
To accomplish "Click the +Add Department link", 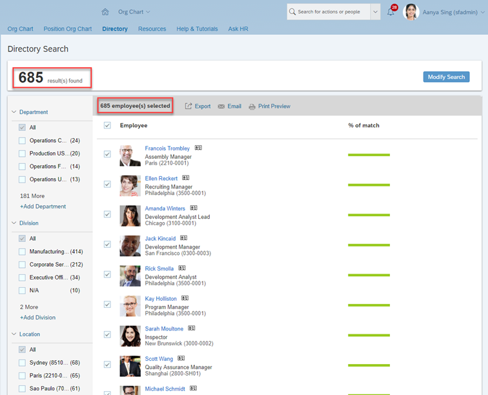I will [43, 207].
